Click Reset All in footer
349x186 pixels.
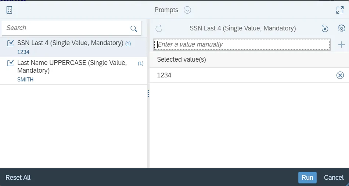tap(18, 178)
